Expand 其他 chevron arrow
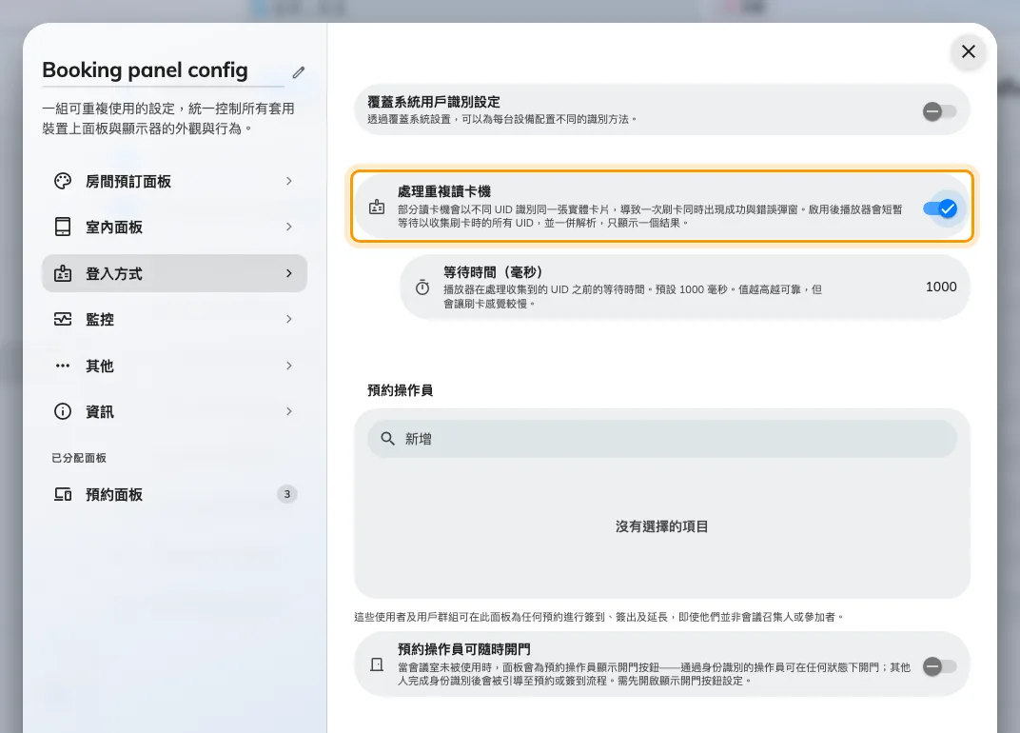Screen dimensions: 1020x733 289,366
